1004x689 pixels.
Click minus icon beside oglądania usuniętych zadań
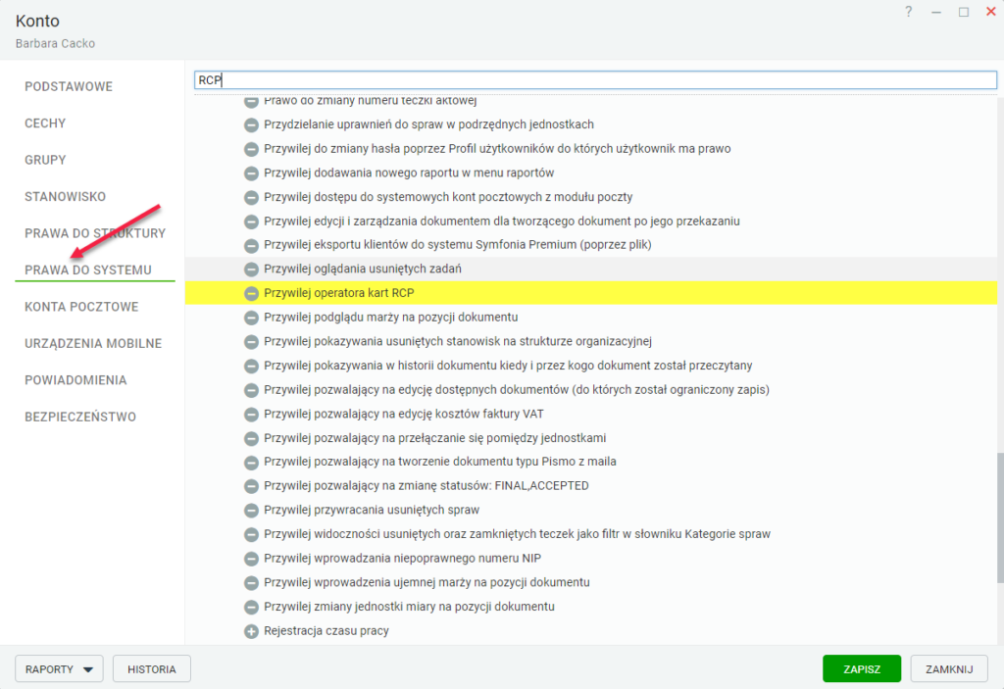[251, 270]
